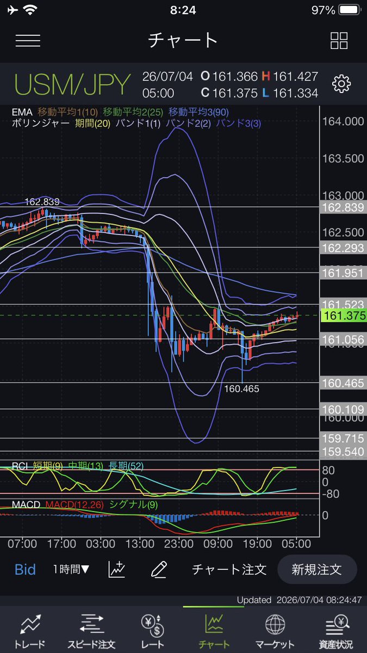Image resolution: width=367 pixels, height=653 pixels.
Task: Tap 期間(20) Bollinger legend text
Action: 92,123
